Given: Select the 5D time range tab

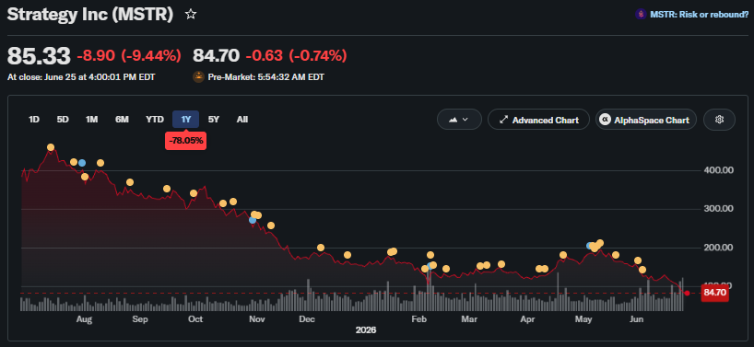Looking at the screenshot, I should click(x=63, y=120).
